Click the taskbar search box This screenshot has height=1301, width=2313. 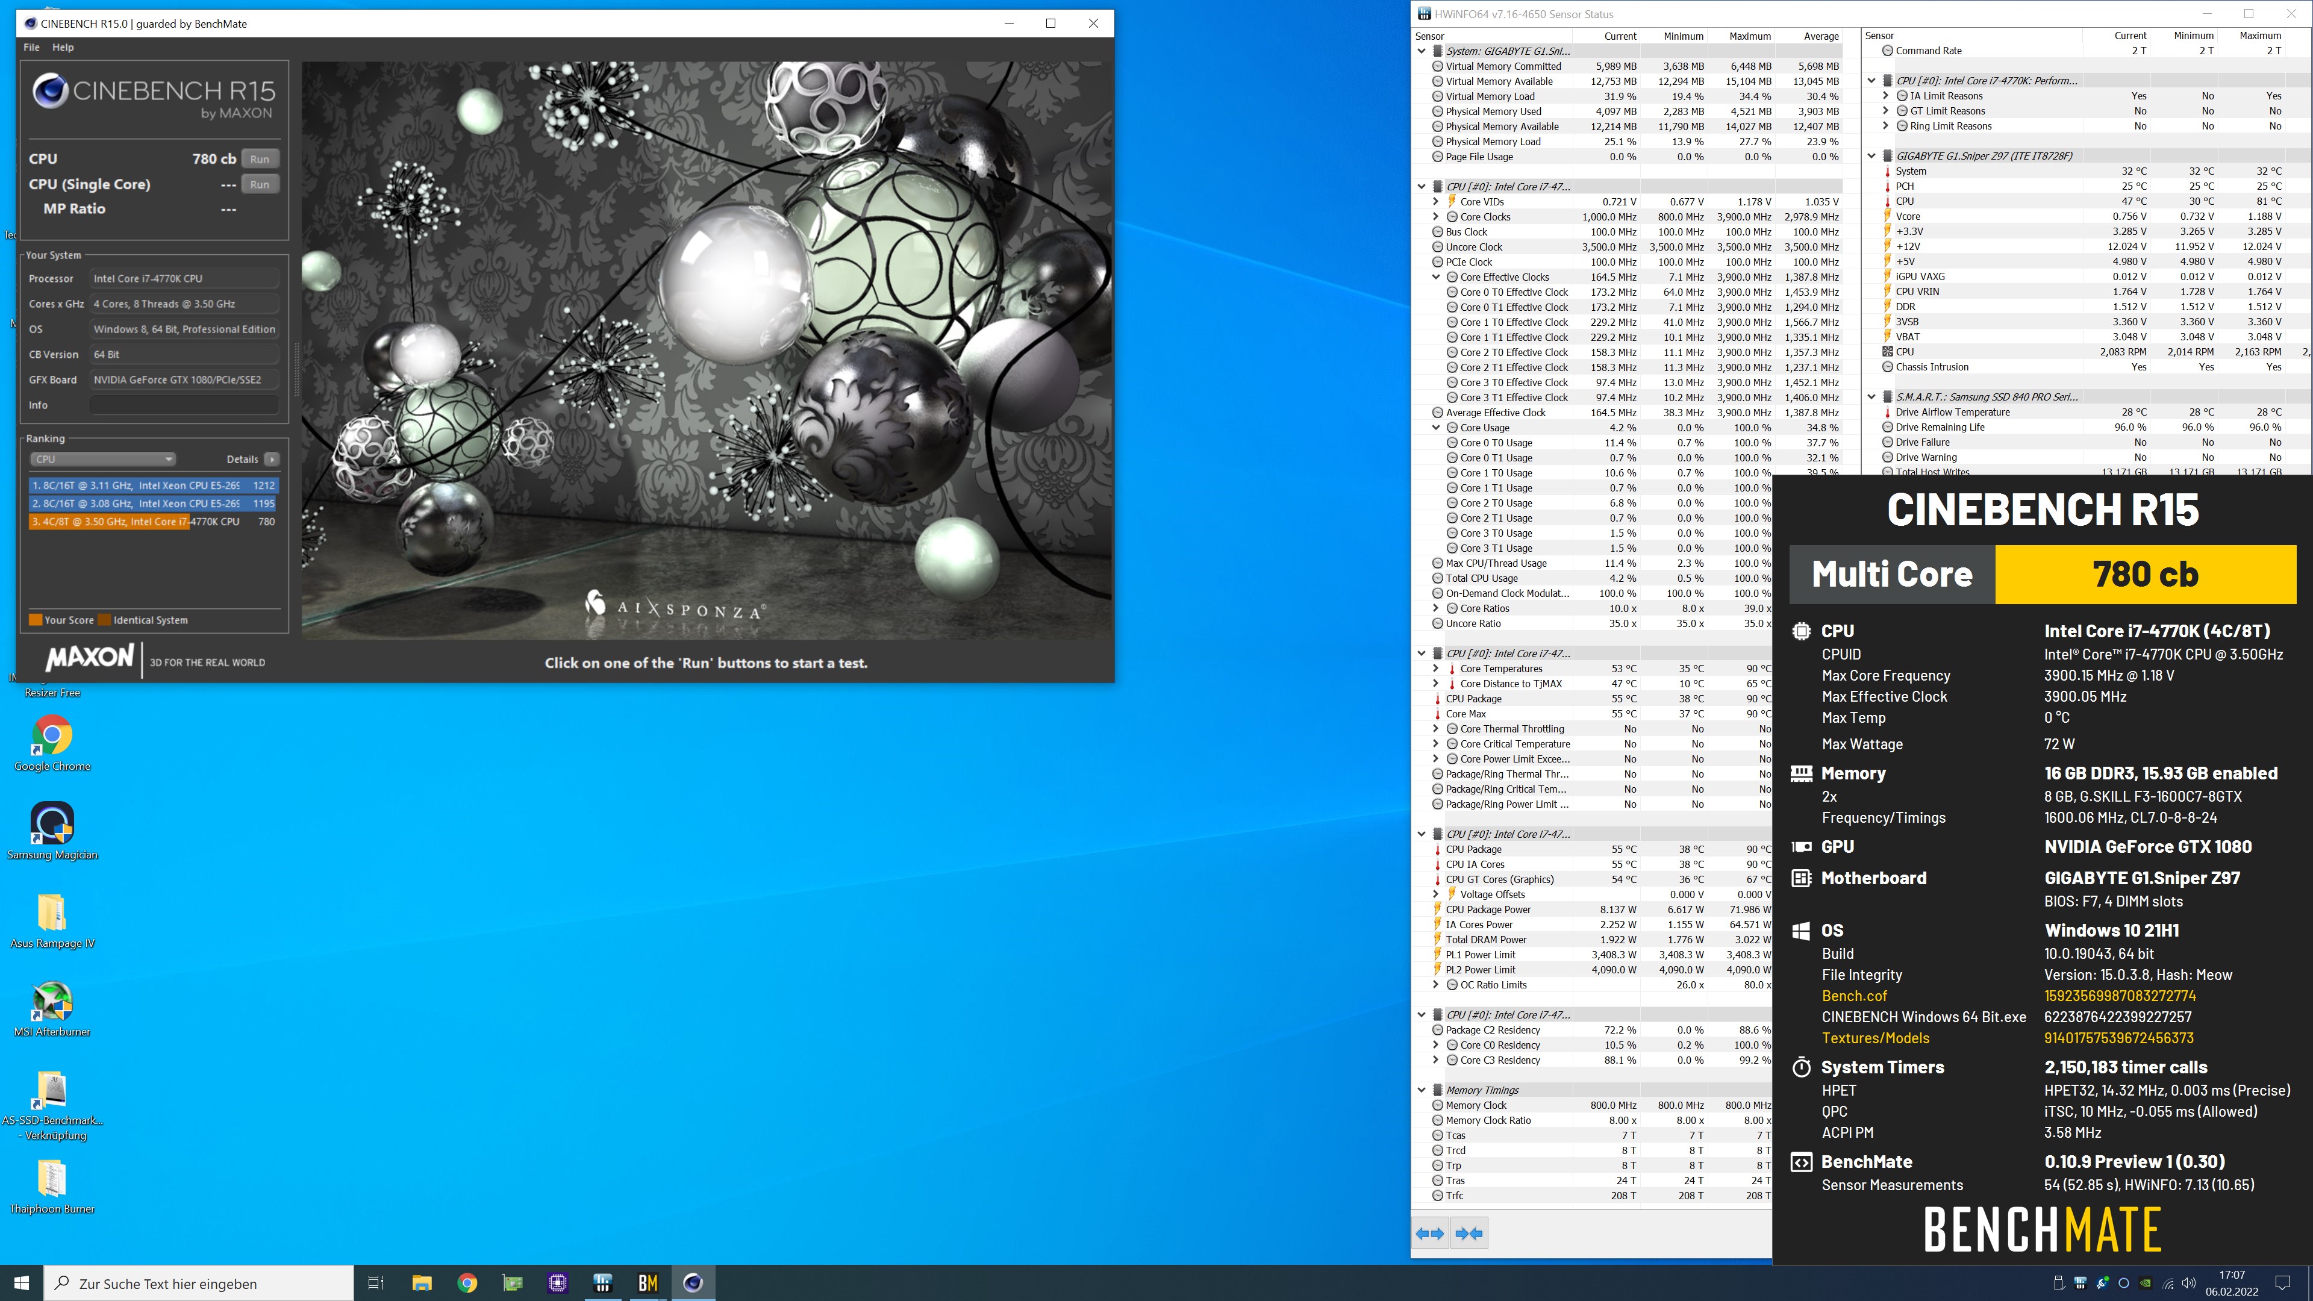coord(199,1283)
